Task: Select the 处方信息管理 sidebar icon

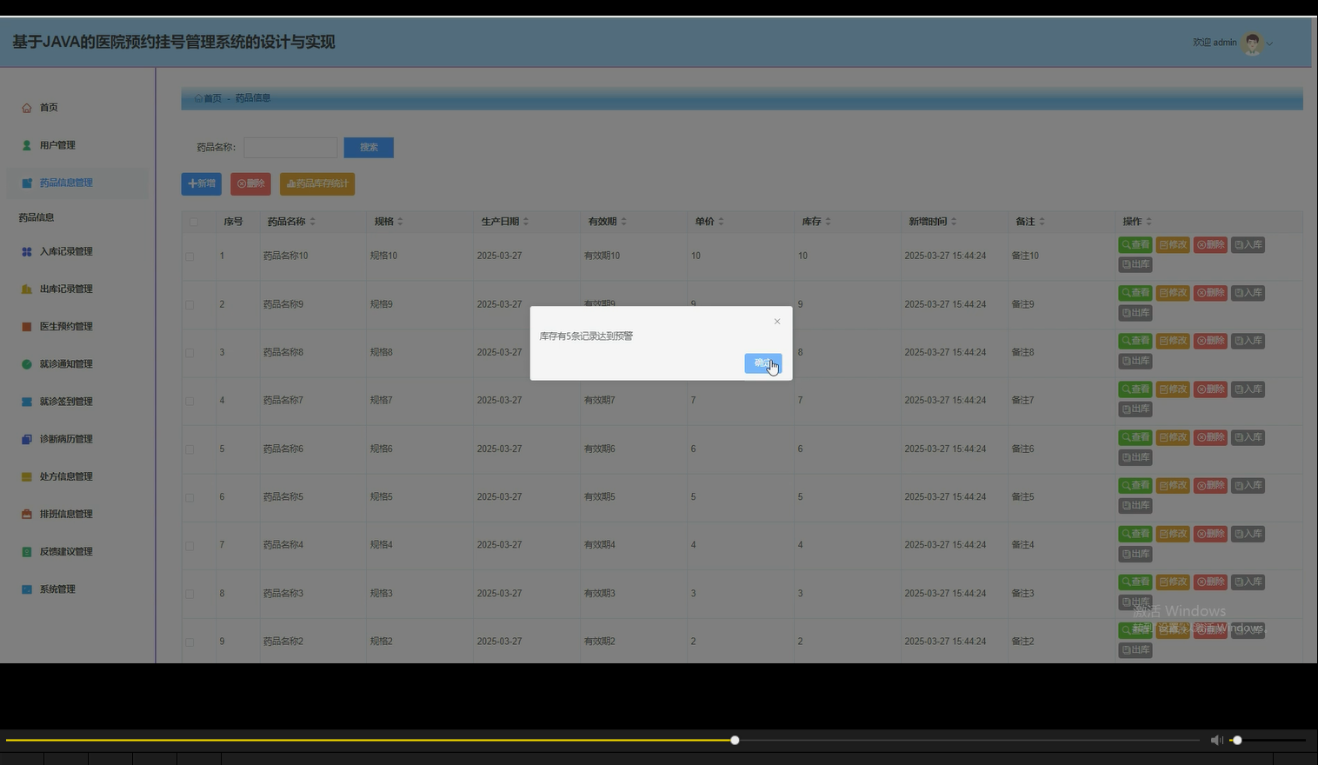Action: point(27,476)
